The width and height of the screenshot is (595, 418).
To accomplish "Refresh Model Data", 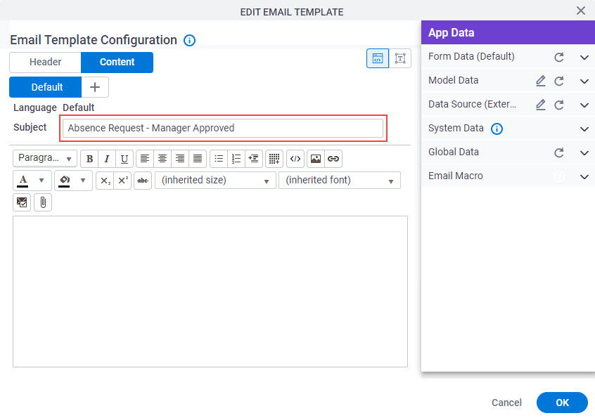I will 559,81.
